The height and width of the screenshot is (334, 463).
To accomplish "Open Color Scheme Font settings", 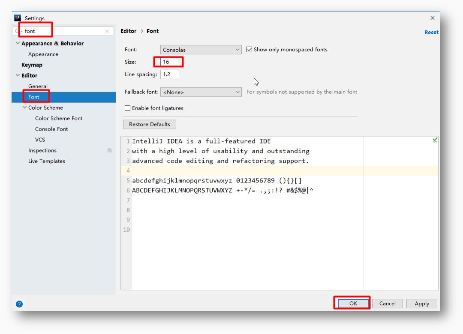I will 59,118.
